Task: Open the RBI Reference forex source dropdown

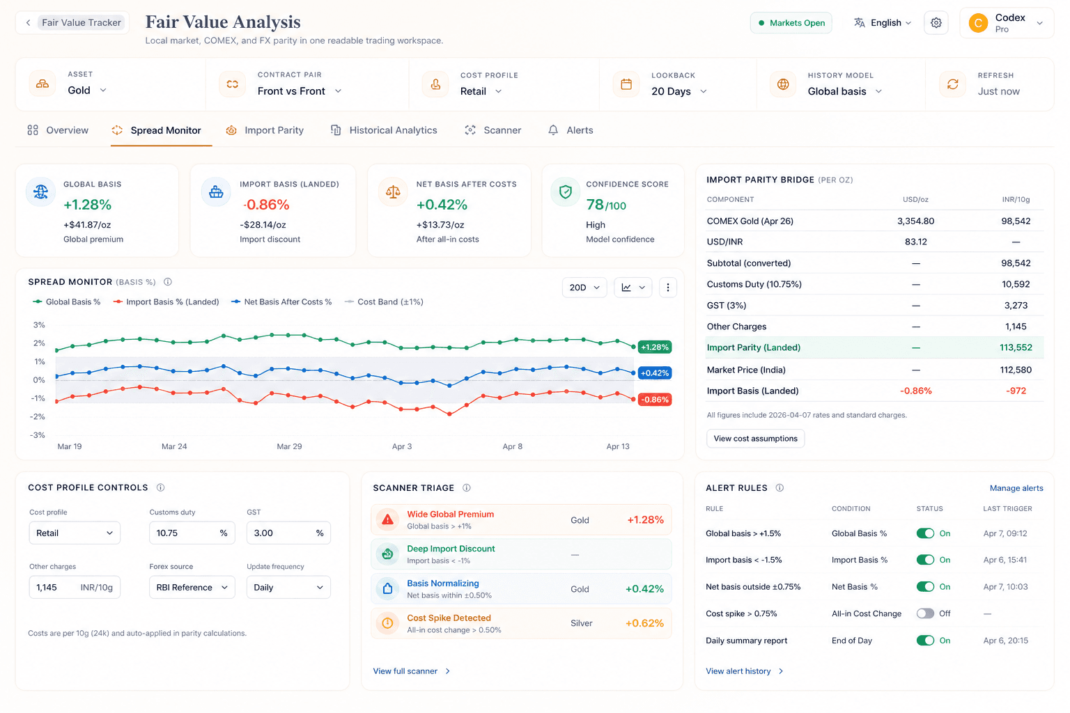Action: 192,588
